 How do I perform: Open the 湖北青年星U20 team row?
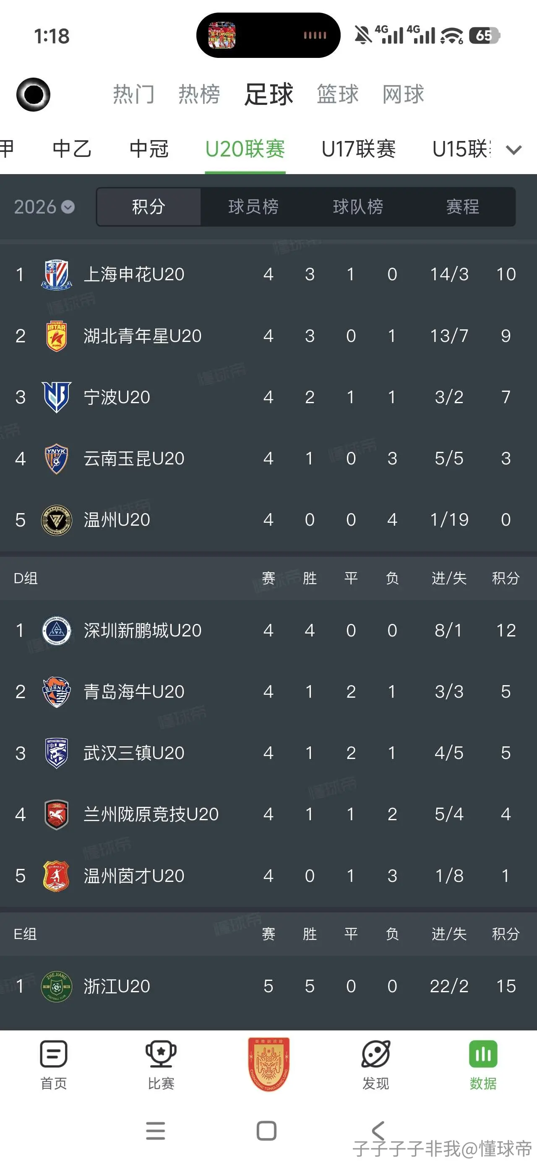pos(268,336)
